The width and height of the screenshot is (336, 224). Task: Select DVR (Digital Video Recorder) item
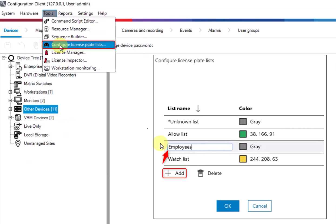pos(50,75)
